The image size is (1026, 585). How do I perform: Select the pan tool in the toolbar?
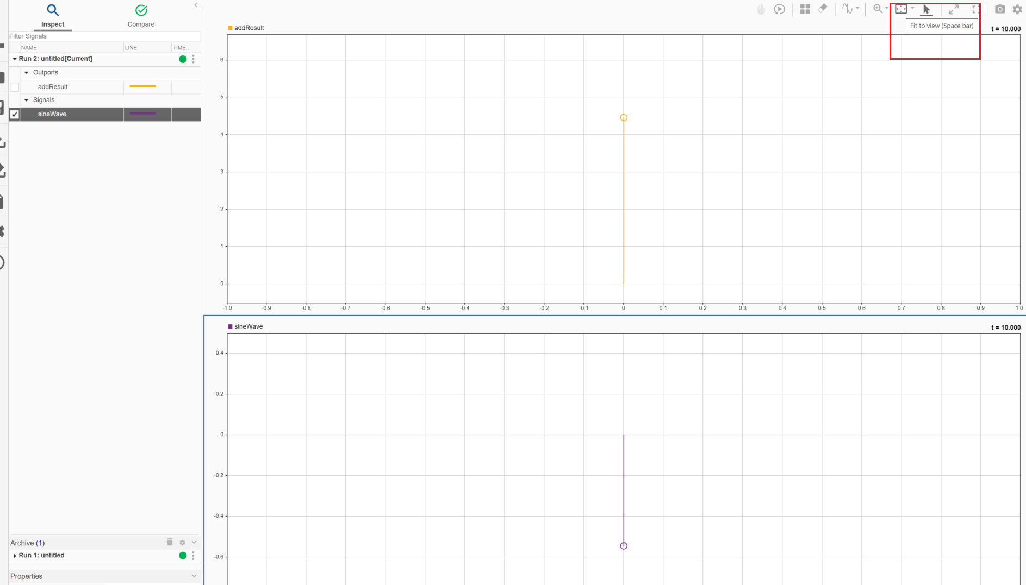click(x=761, y=9)
